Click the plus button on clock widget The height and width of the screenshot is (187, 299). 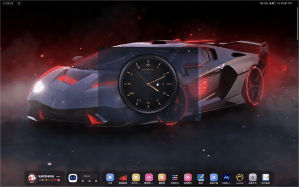tap(178, 51)
